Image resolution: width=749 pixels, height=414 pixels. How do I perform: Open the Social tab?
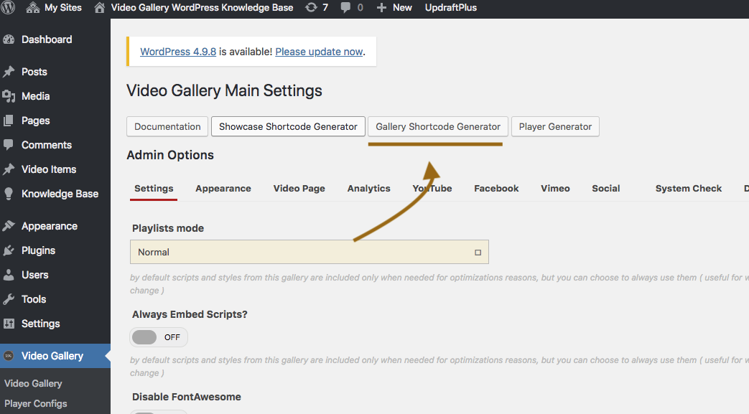(x=605, y=189)
